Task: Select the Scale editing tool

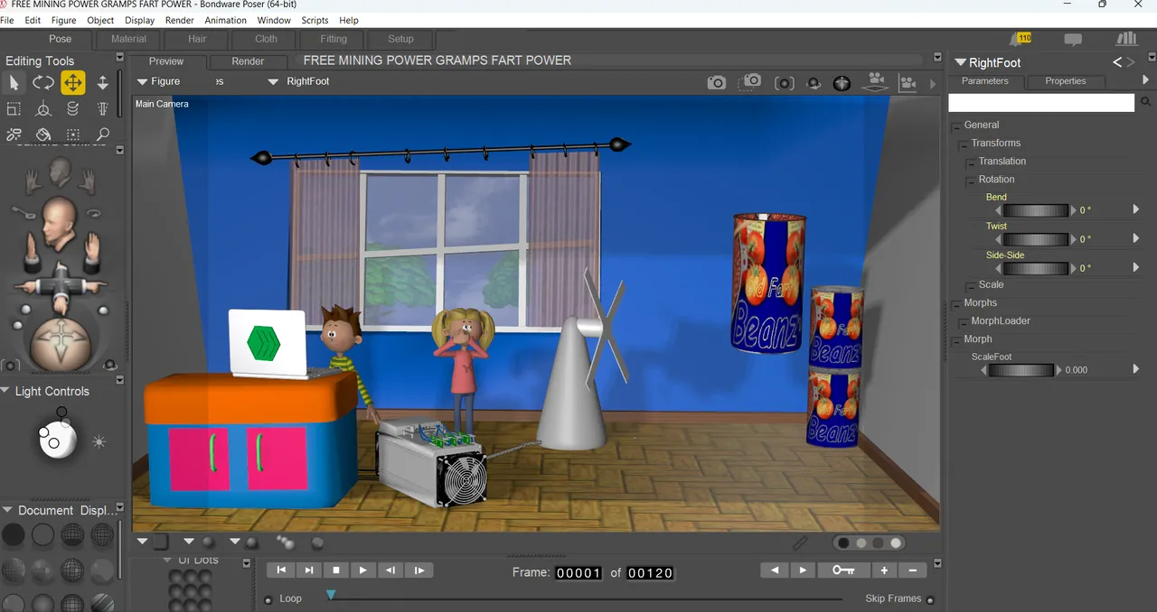Action: [14, 109]
